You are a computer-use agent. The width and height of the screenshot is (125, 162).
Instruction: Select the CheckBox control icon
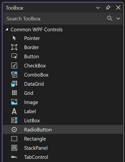pos(14,65)
